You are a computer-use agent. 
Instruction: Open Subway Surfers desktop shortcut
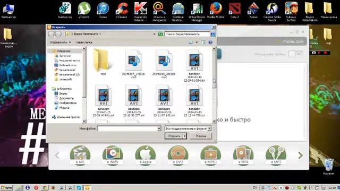pyautogui.click(x=291, y=12)
